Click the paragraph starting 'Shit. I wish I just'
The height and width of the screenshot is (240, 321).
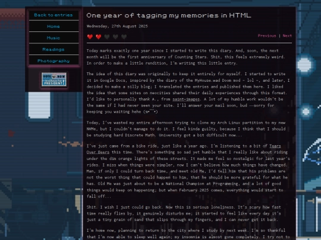pos(184,213)
